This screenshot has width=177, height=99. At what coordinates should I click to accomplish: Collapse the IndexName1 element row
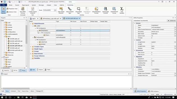pyautogui.click(x=38, y=31)
